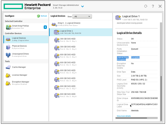The width and height of the screenshot is (166, 125).
Task: Click the Size value 1.64 TiB (1.80 TB)
Action: [139, 76]
